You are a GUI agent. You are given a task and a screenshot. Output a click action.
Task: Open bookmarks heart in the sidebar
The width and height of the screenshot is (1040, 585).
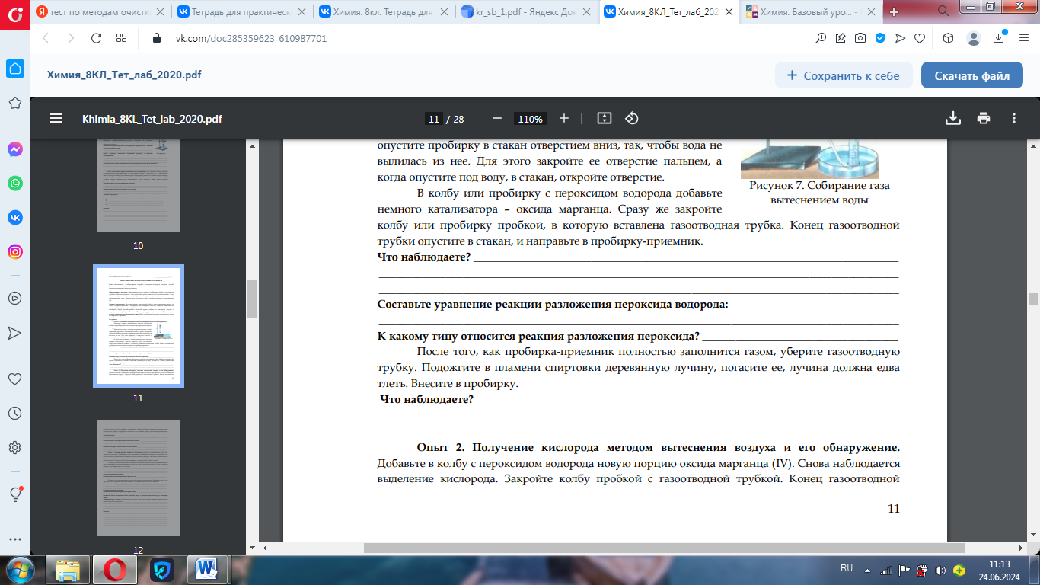click(14, 379)
